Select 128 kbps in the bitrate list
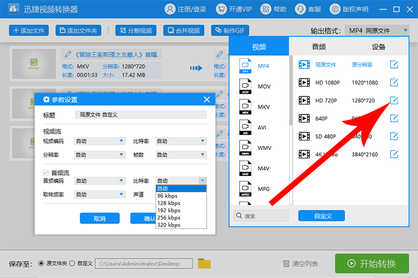The width and height of the screenshot is (418, 278). point(181,203)
